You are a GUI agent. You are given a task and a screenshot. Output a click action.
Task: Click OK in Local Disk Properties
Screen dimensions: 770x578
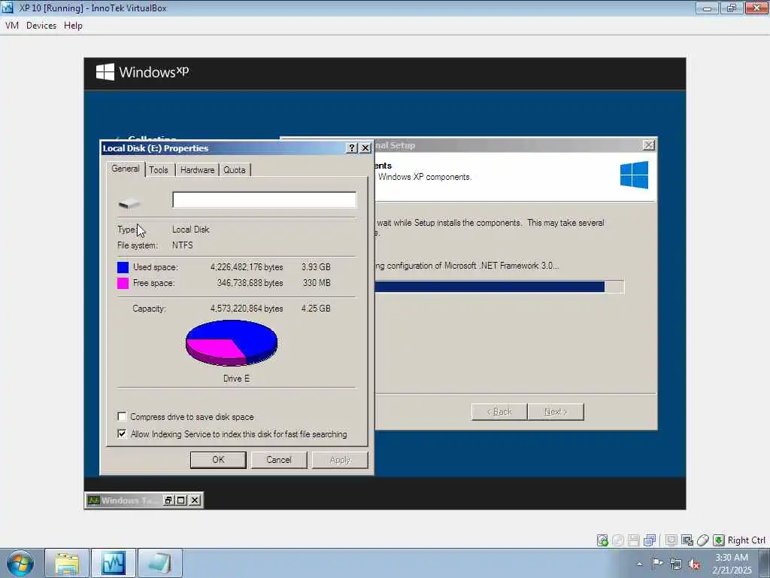coord(218,460)
